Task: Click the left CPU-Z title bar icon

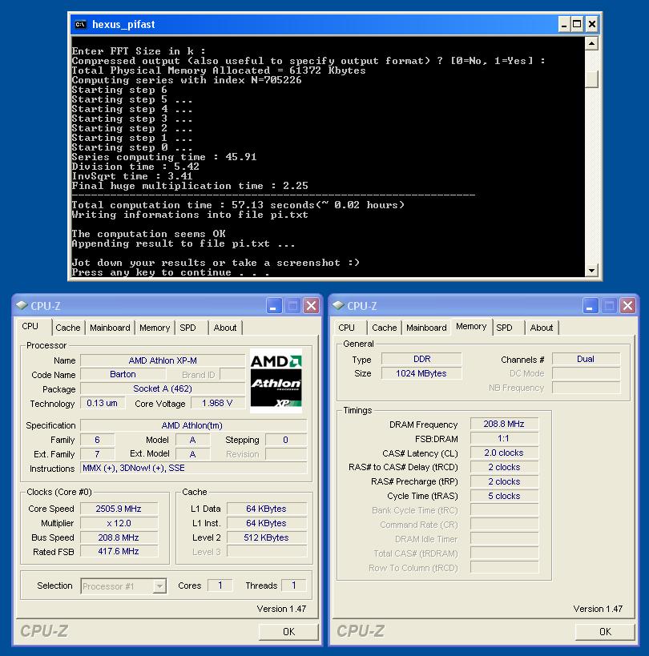Action: point(22,305)
